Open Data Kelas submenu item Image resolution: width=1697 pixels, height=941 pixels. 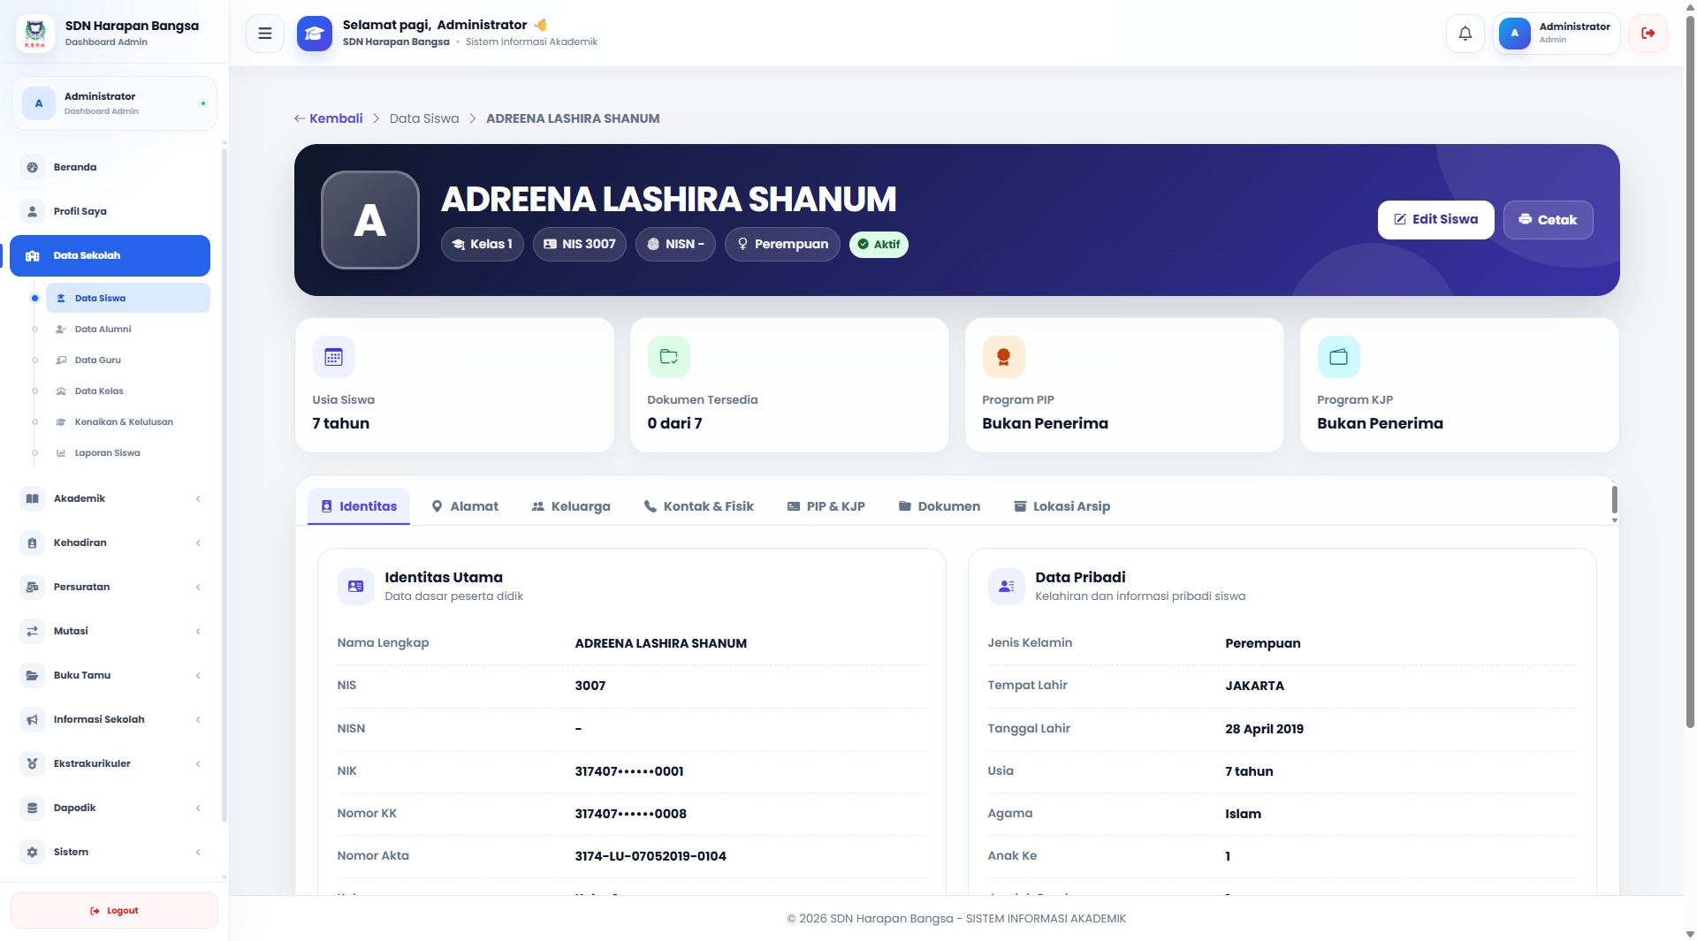(x=128, y=391)
